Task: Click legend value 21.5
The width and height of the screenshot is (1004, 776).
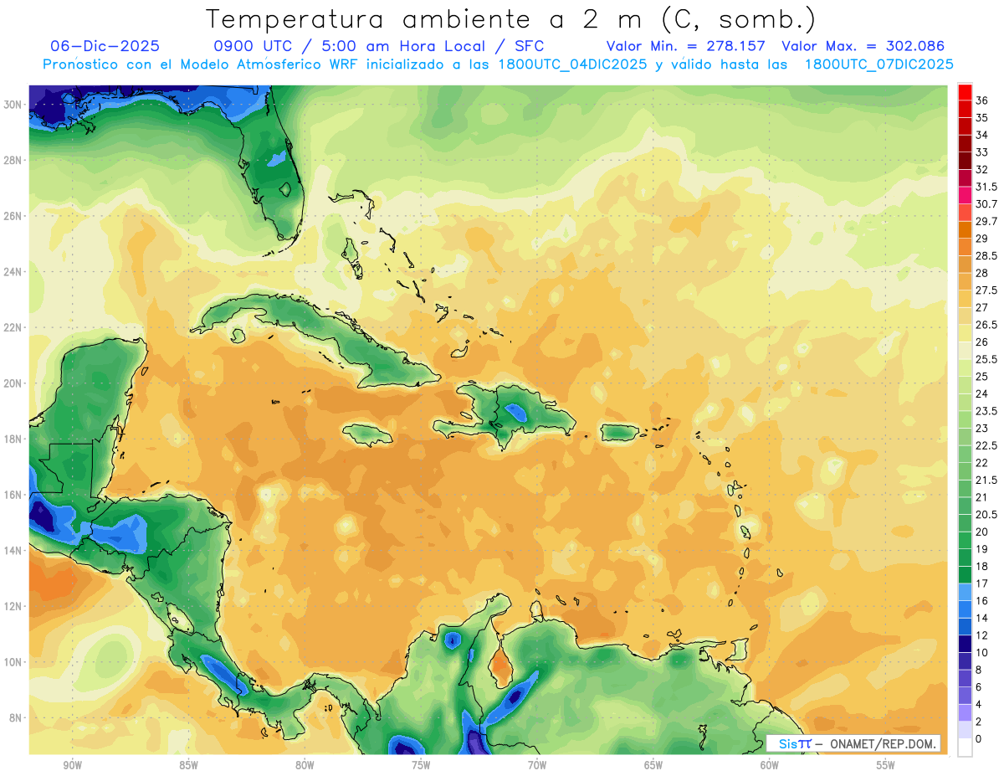Action: point(986,480)
